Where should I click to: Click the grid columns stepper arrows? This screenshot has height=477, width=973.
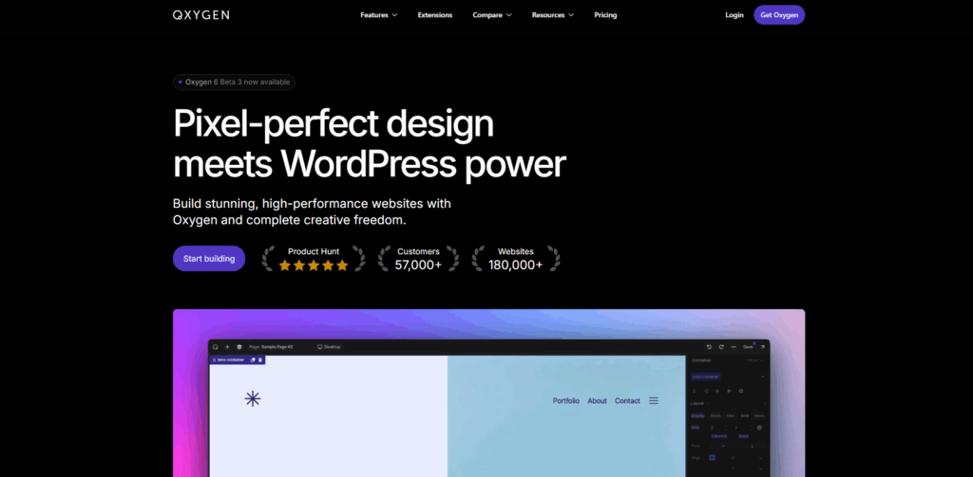[x=725, y=428]
